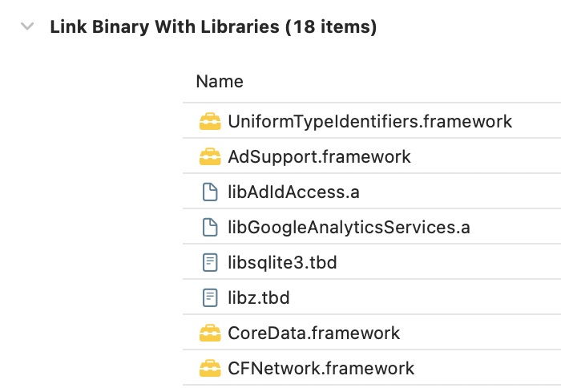The width and height of the screenshot is (561, 388).
Task: Click the libz.tbd document icon
Action: click(x=210, y=297)
